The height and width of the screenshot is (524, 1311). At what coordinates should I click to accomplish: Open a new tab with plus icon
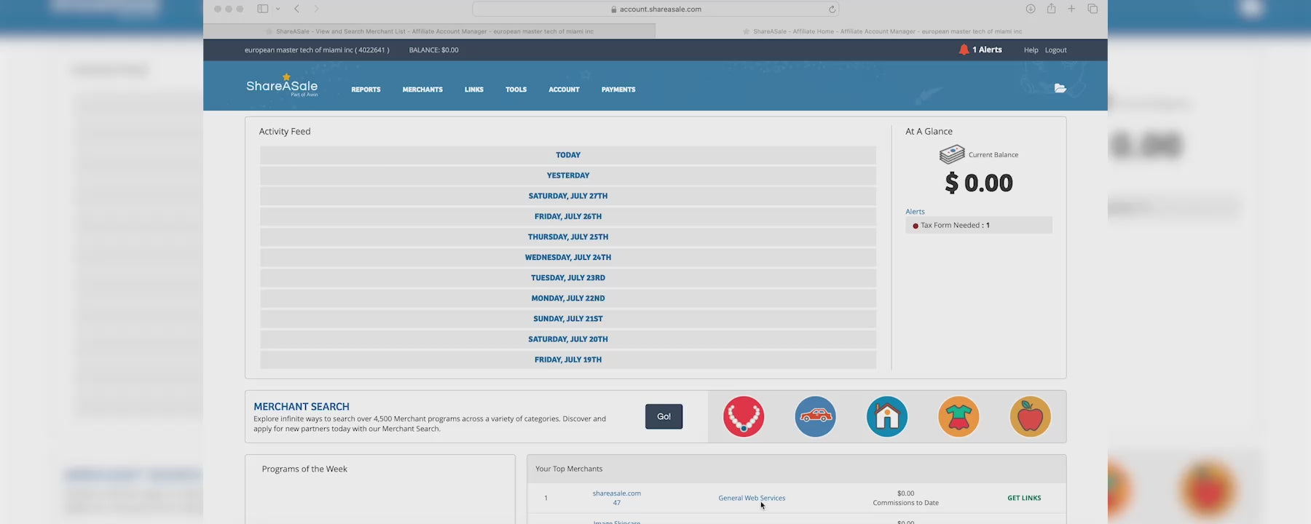(1071, 9)
